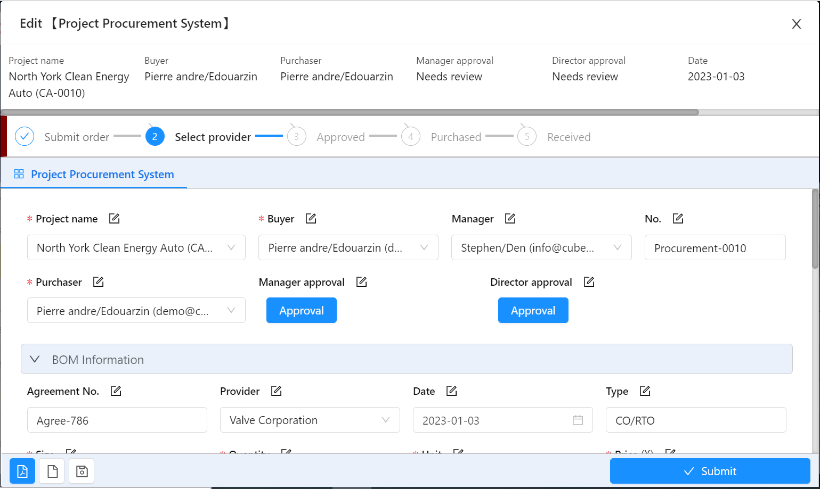The height and width of the screenshot is (489, 820).
Task: Click the save disk icon in footer
Action: [82, 471]
